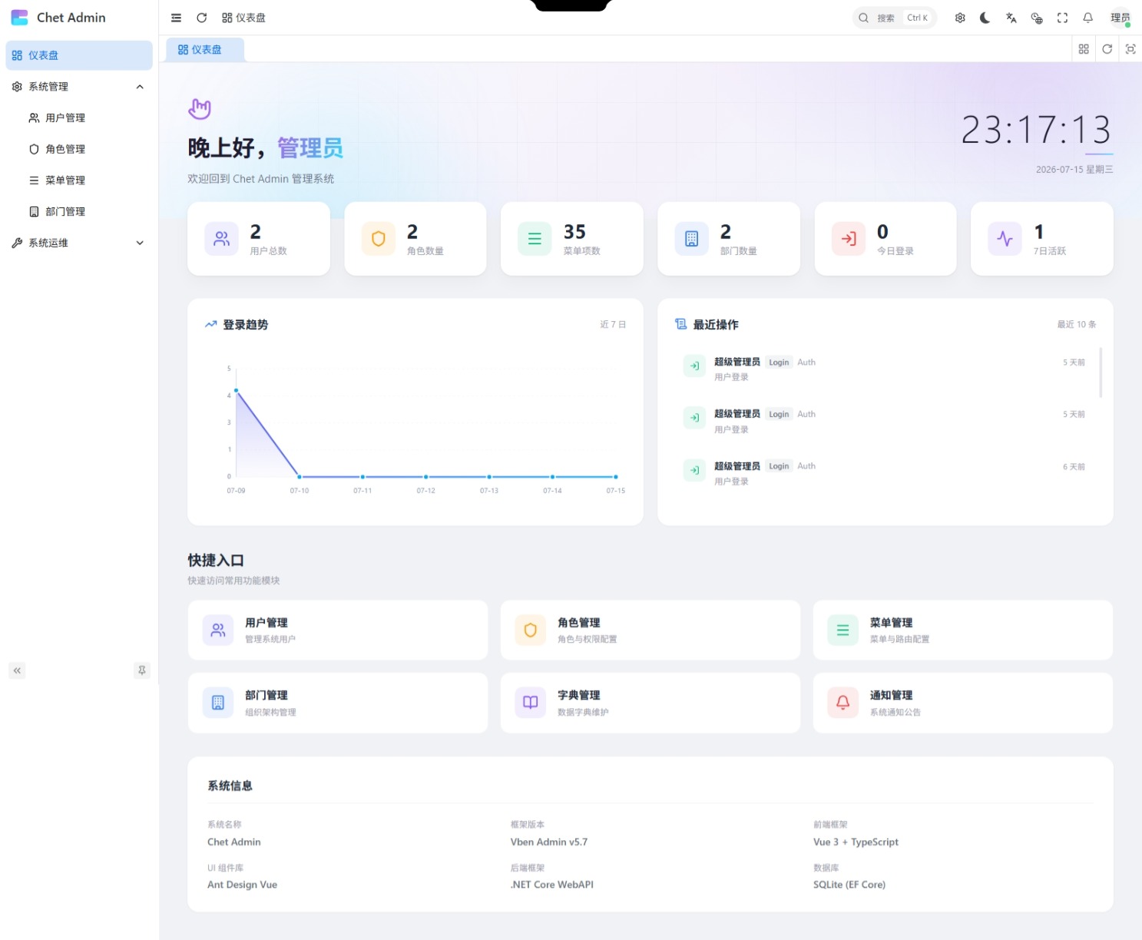
Task: Collapse sidebar with double-chevron button
Action: 17,670
